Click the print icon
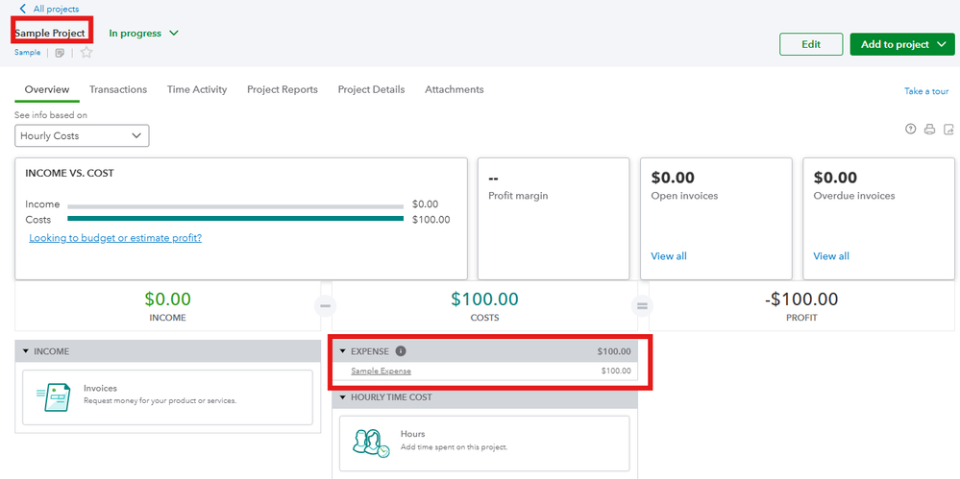The image size is (960, 479). 929,130
